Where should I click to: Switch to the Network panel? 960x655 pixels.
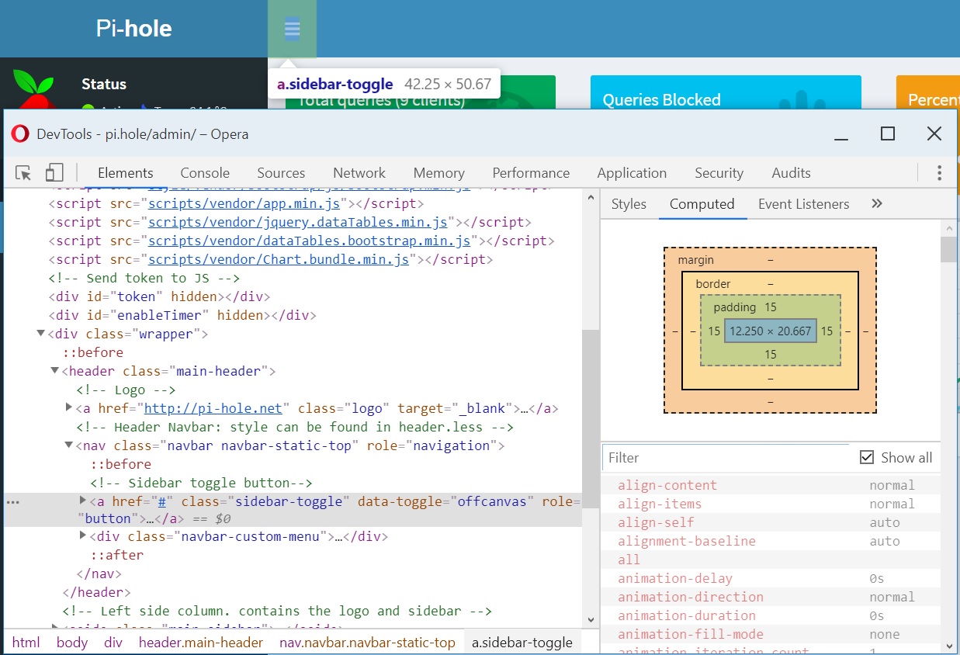point(359,172)
